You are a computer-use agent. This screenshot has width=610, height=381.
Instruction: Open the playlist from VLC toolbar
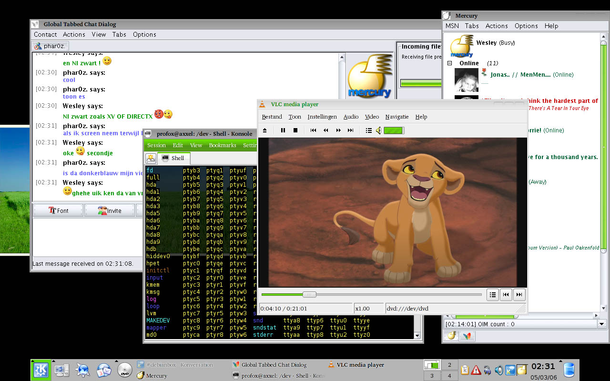click(x=368, y=130)
